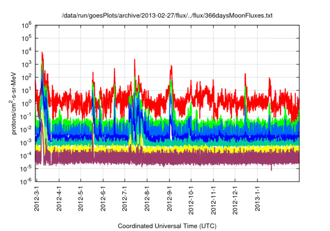Click the 2012-8-1 date tick label
Viewport: 330px width, 231px height.
coord(147,199)
